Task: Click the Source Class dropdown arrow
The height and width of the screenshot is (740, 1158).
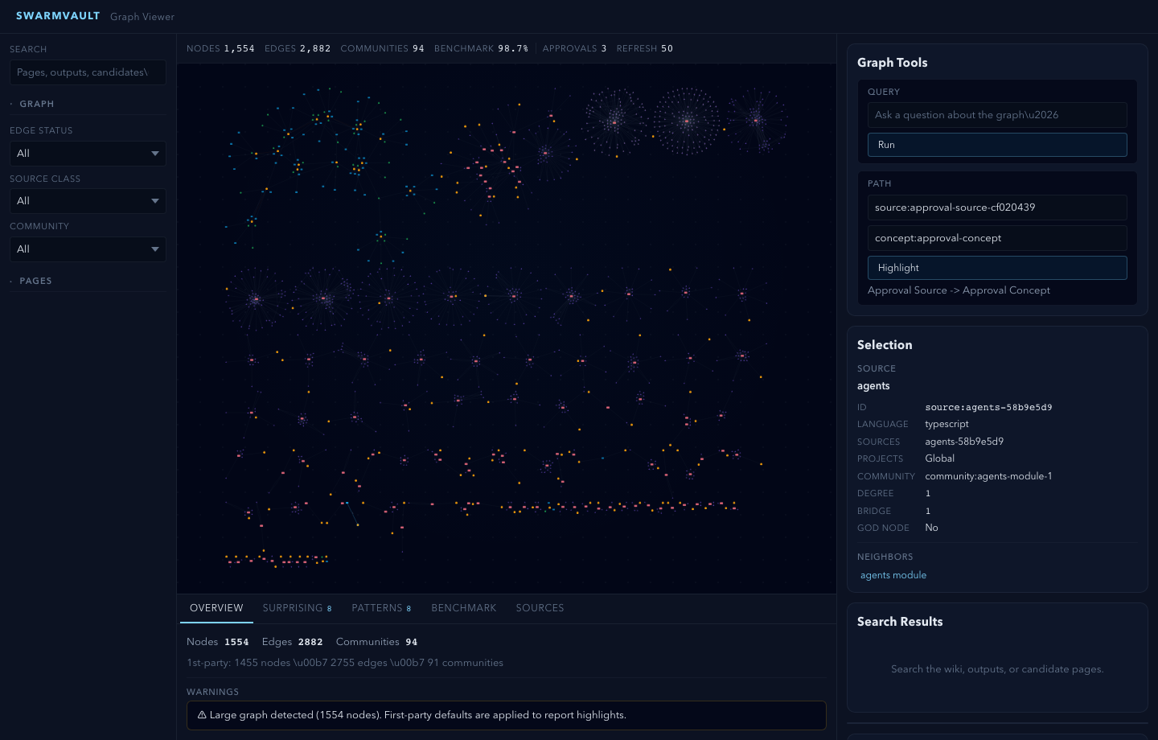Action: (x=155, y=201)
